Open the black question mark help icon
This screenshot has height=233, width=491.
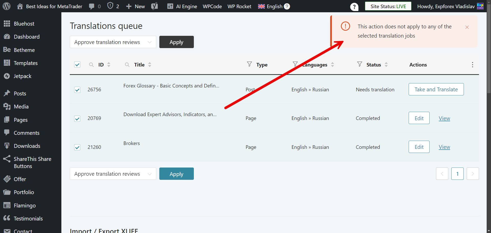[354, 7]
